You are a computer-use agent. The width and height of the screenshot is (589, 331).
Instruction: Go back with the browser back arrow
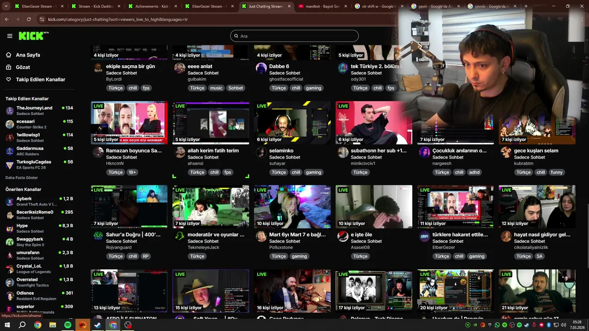6,19
